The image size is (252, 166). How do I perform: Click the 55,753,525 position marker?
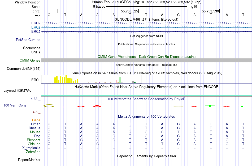[x=129, y=11]
